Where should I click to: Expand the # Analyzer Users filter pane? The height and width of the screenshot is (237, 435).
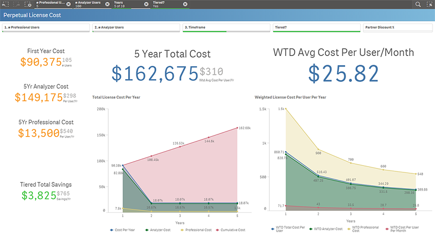[136, 28]
